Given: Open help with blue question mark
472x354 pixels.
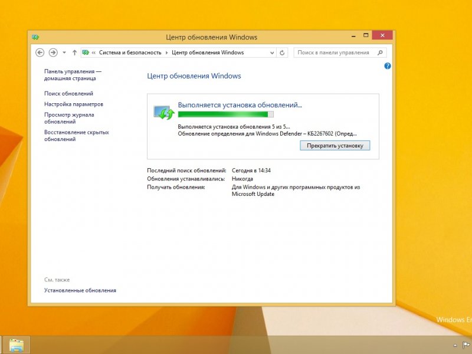Looking at the screenshot, I should tap(388, 66).
